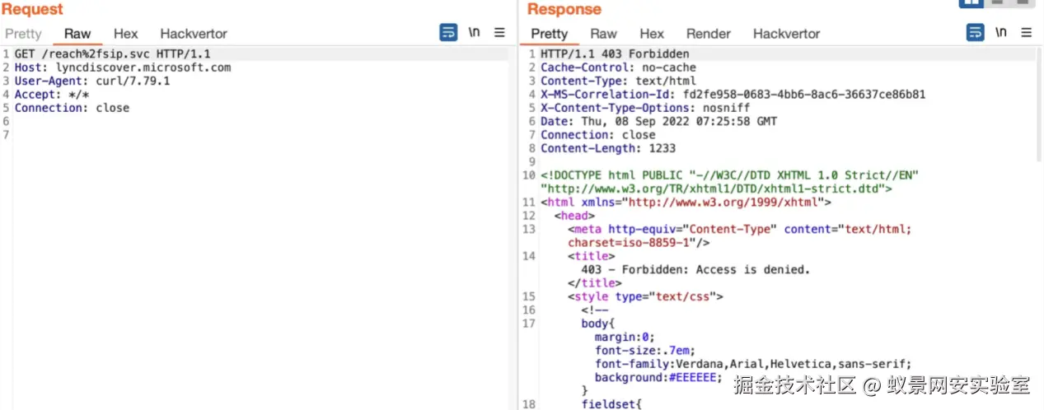Click the 'charset=iso-8859-1' line
The image size is (1044, 410).
(x=639, y=242)
